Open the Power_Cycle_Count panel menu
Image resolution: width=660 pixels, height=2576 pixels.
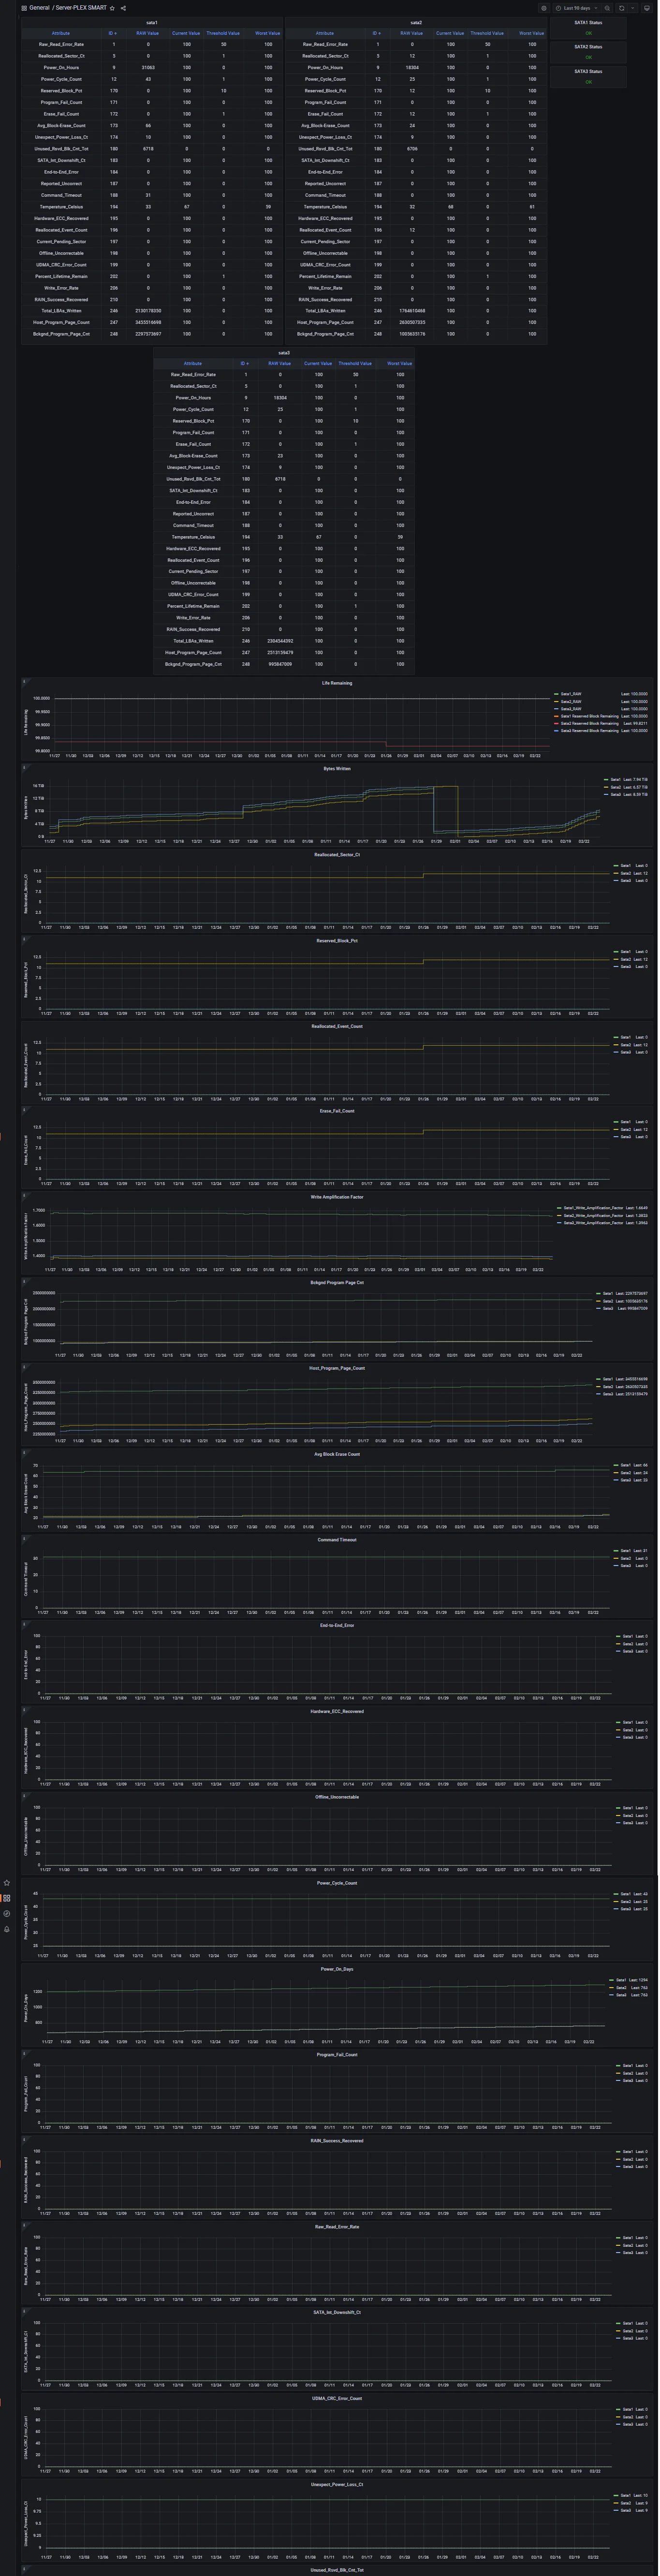point(337,1883)
